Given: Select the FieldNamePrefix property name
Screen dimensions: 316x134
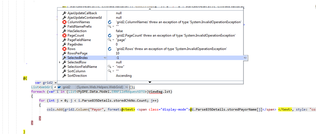Looking at the screenshot, I should point(80,27).
